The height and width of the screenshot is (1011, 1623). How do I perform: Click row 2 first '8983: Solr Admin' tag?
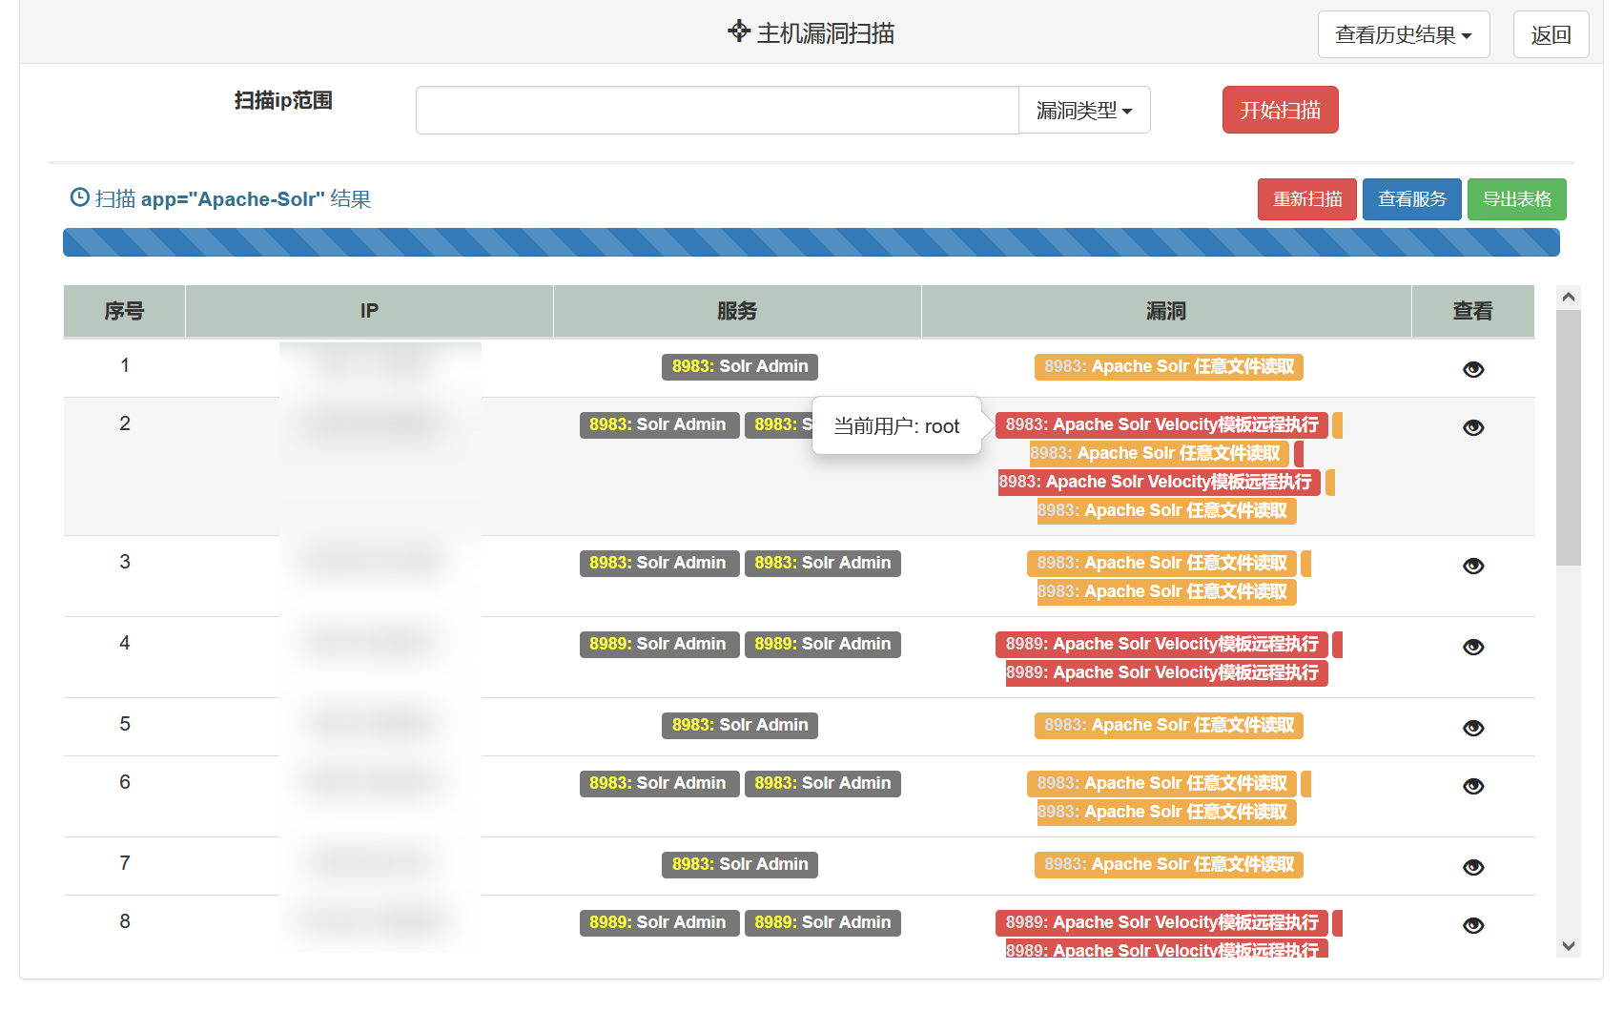(x=658, y=424)
